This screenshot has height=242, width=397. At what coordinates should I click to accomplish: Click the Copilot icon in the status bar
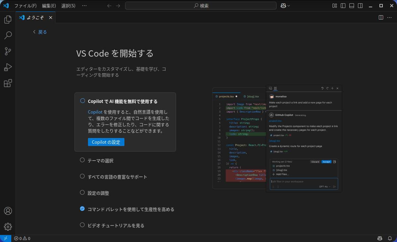click(379, 238)
